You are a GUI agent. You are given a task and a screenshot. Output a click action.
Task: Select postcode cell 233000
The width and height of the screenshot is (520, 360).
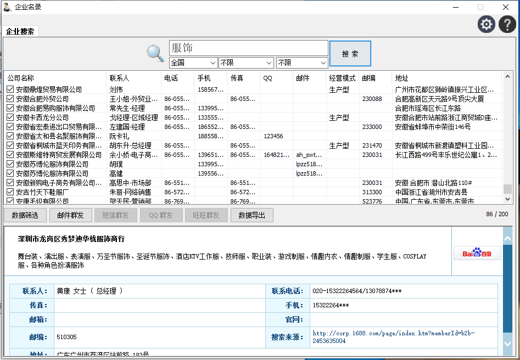pos(372,127)
